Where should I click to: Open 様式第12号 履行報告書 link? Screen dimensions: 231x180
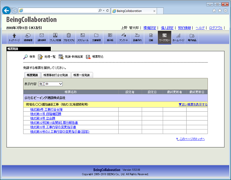(x=54, y=122)
